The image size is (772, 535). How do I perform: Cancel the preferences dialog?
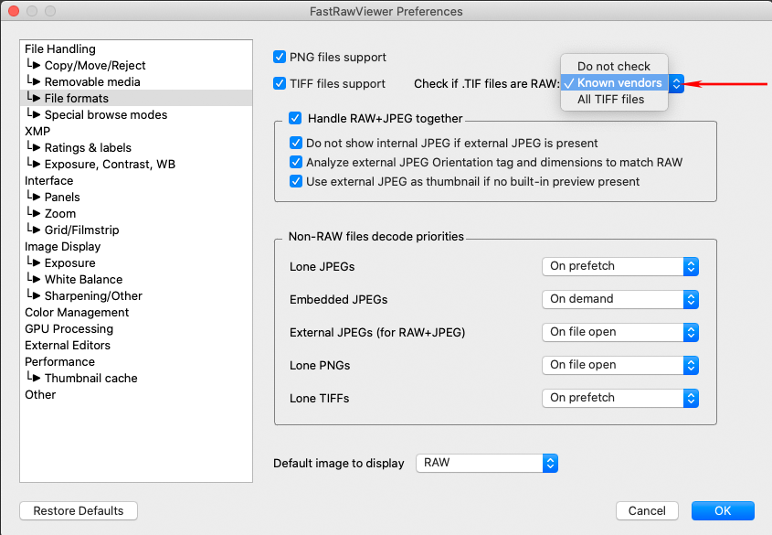pos(647,510)
